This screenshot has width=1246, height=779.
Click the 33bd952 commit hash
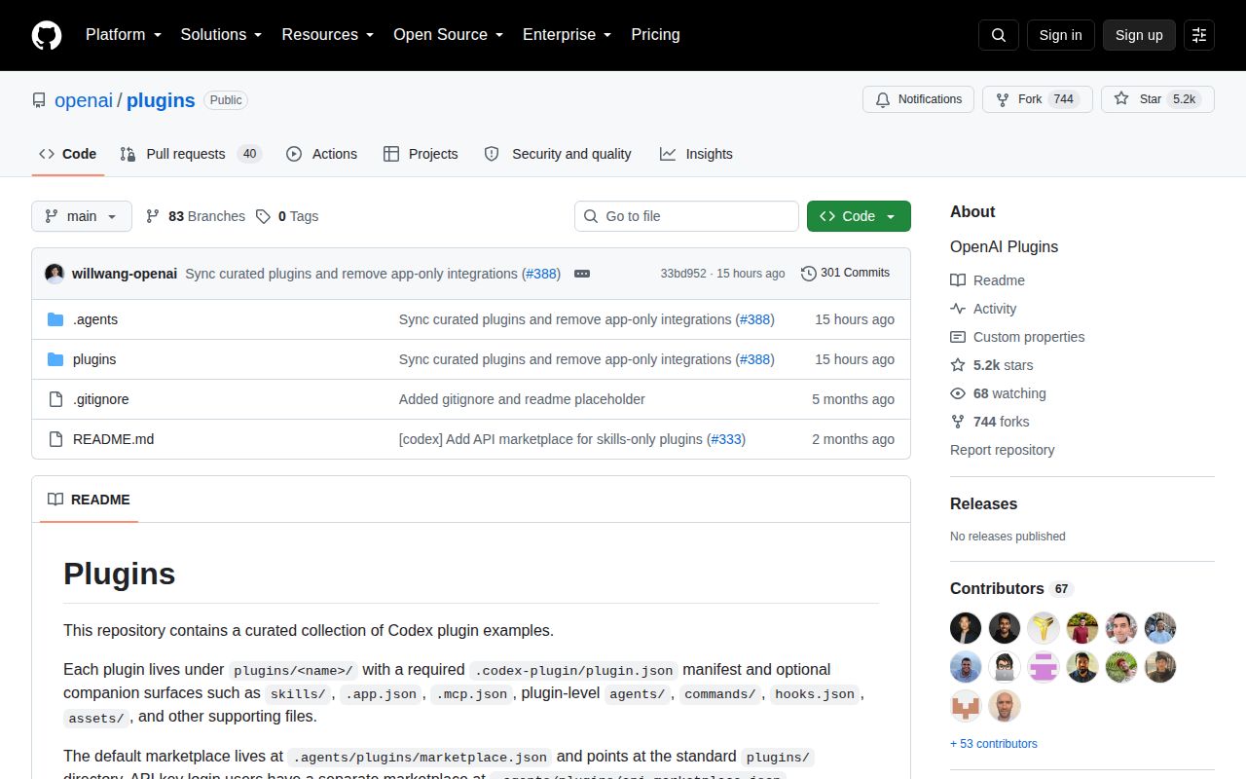coord(683,274)
